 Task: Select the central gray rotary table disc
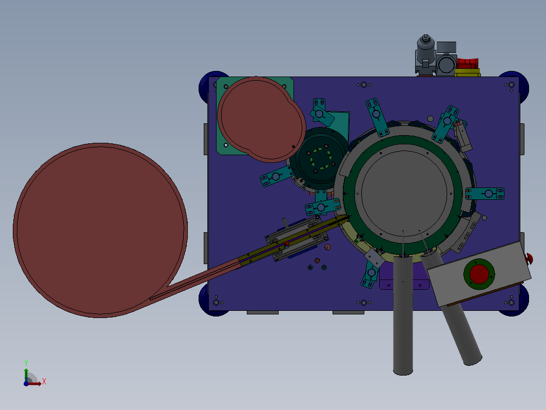(404, 194)
